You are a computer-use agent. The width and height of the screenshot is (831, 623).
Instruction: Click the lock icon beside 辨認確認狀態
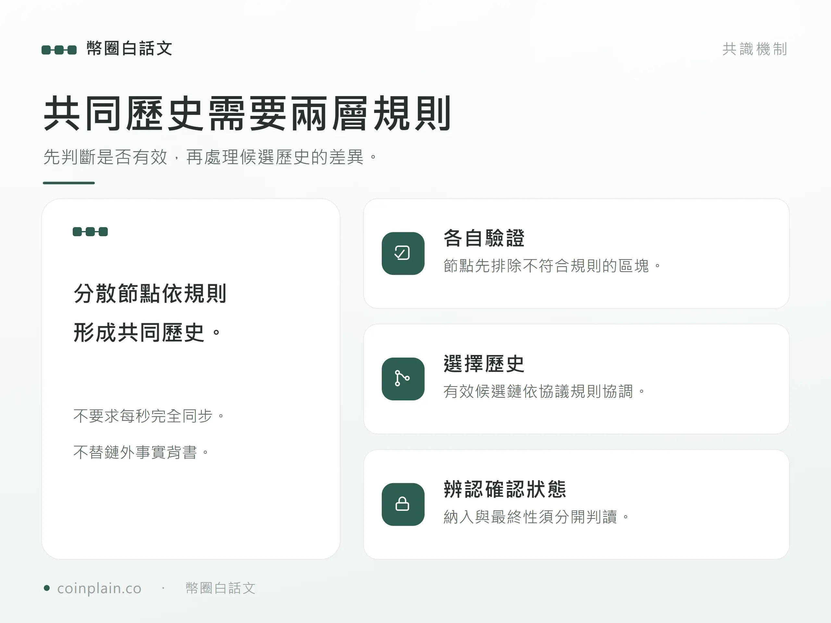click(x=403, y=504)
